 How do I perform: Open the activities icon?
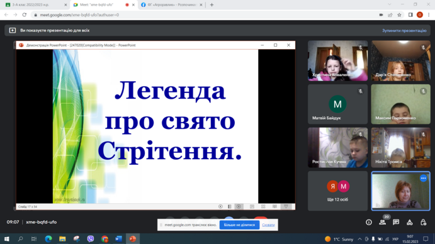409,222
